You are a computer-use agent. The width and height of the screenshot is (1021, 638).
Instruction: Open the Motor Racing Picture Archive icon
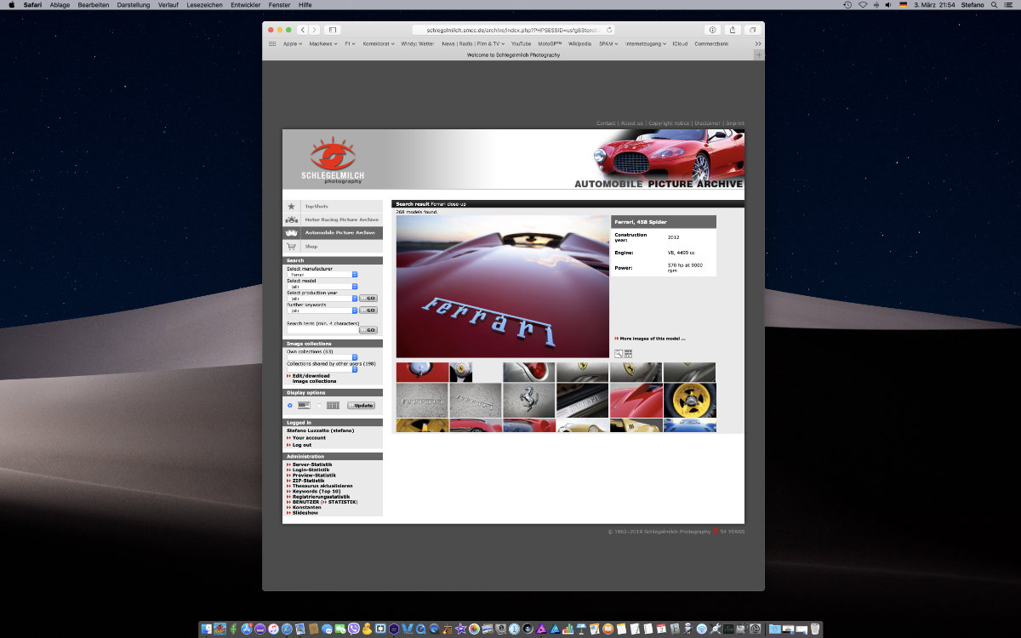(x=291, y=219)
